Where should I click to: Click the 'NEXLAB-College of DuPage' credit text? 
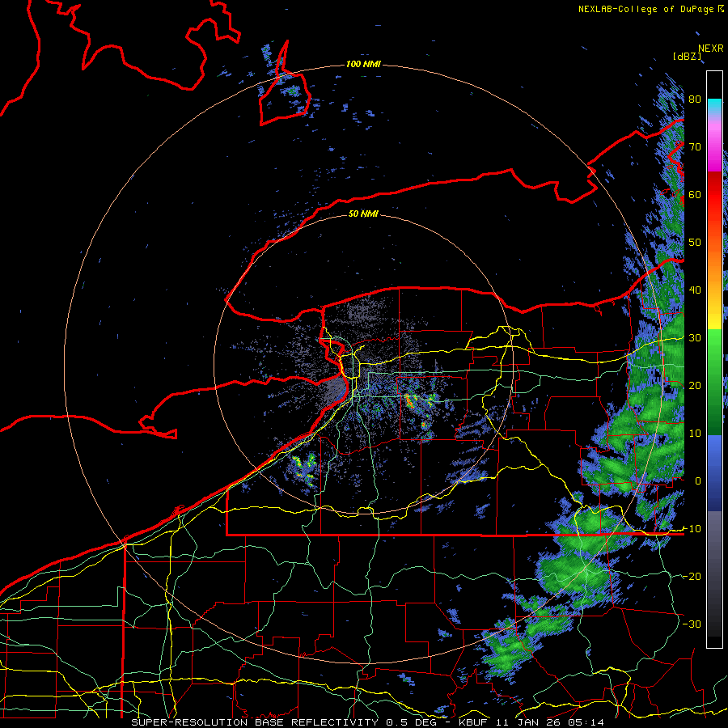[645, 9]
